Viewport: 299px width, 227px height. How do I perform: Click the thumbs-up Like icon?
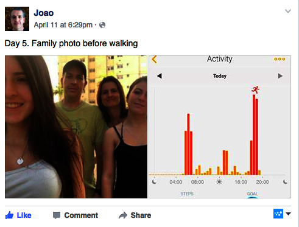9,215
